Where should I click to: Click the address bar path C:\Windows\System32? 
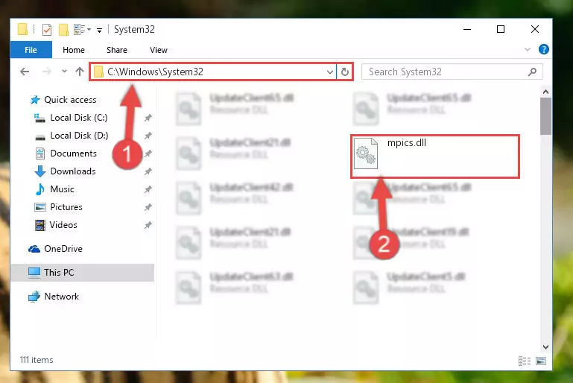pos(155,72)
